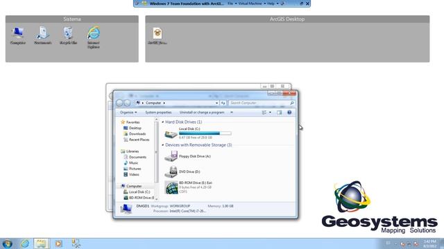The width and height of the screenshot is (444, 249).
Task: Click the navigation pane scrollbar
Action: [x=156, y=152]
